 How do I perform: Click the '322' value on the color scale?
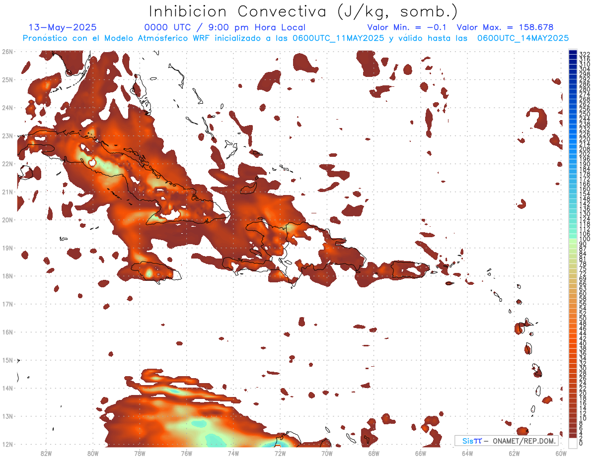pos(585,54)
